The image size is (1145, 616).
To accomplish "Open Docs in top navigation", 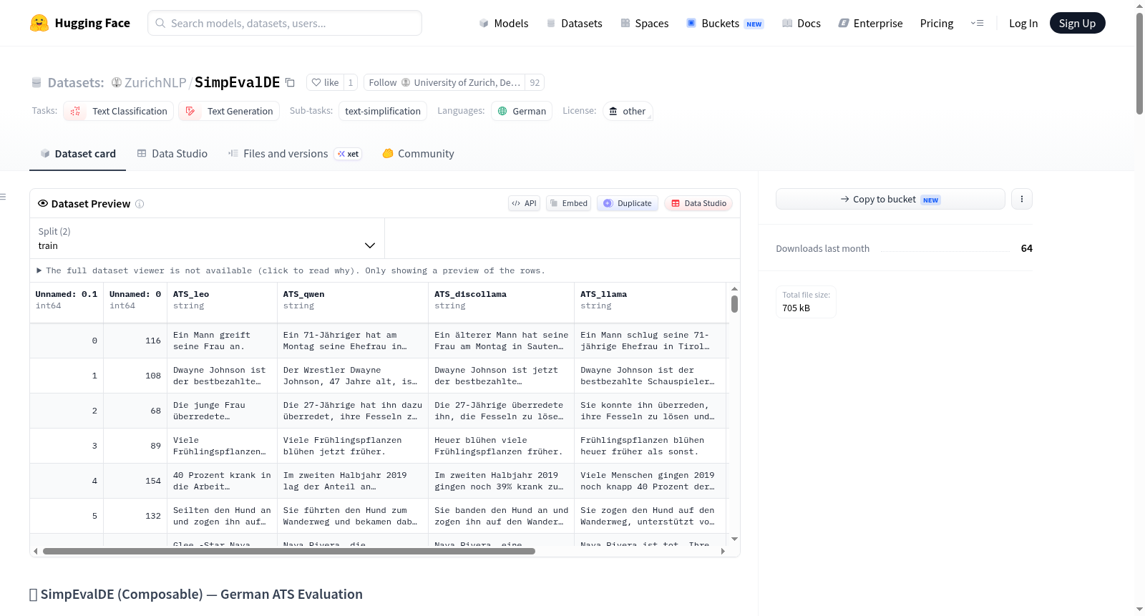I will pos(801,23).
